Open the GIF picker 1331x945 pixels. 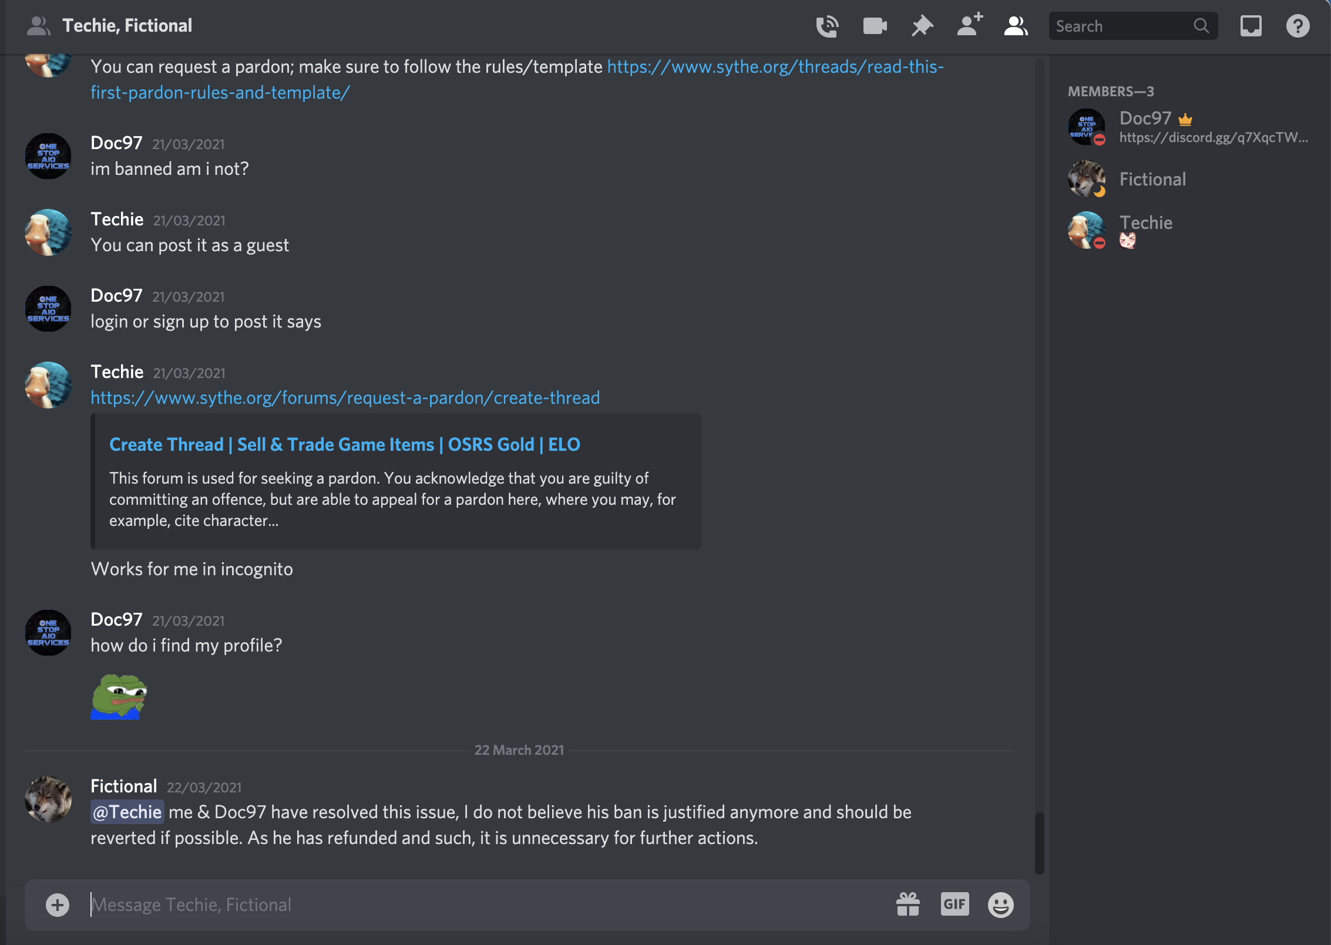[954, 905]
